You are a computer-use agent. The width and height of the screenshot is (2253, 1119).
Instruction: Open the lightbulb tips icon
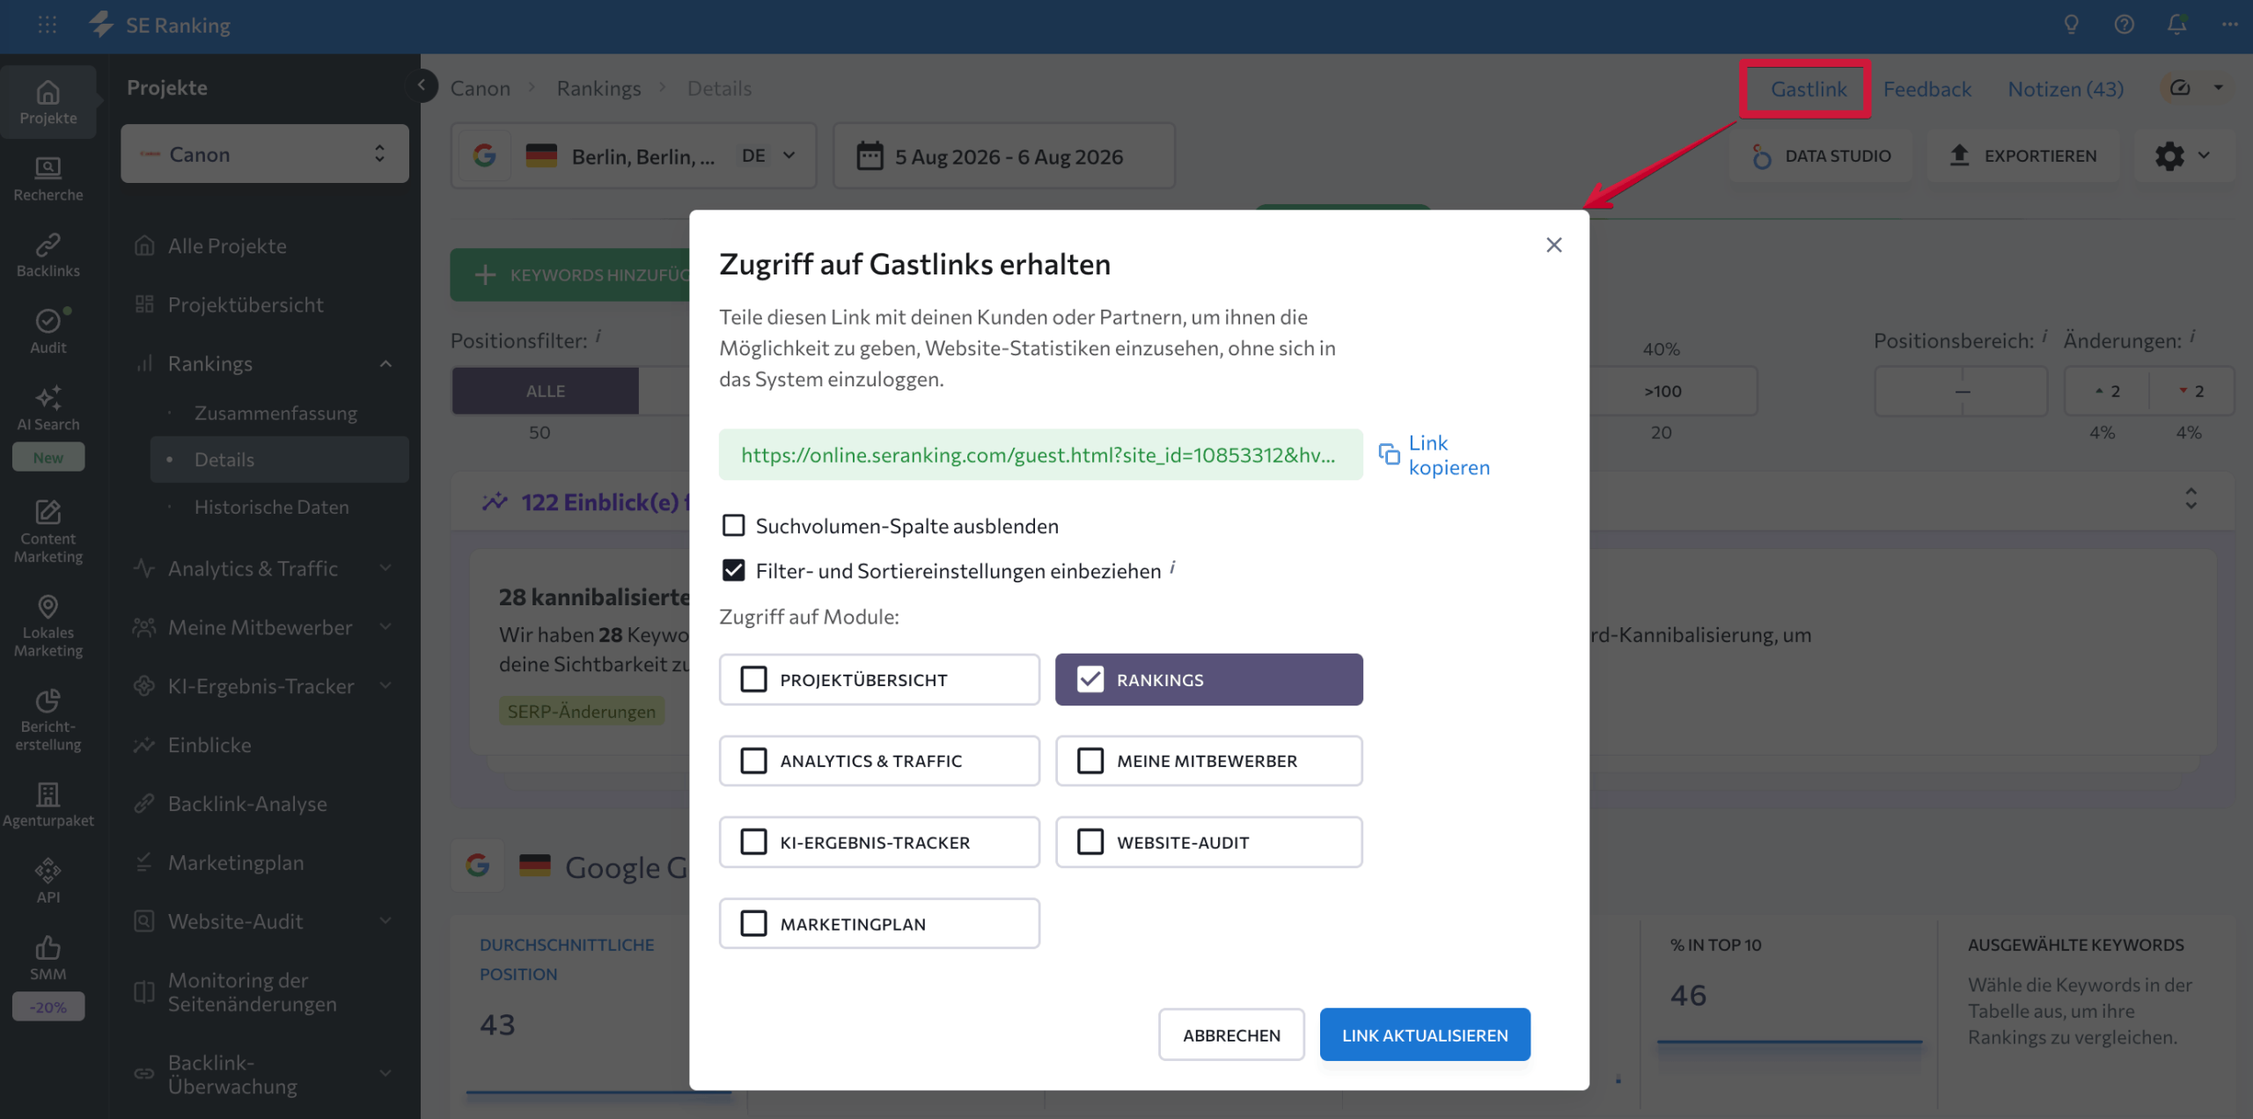point(2071,25)
